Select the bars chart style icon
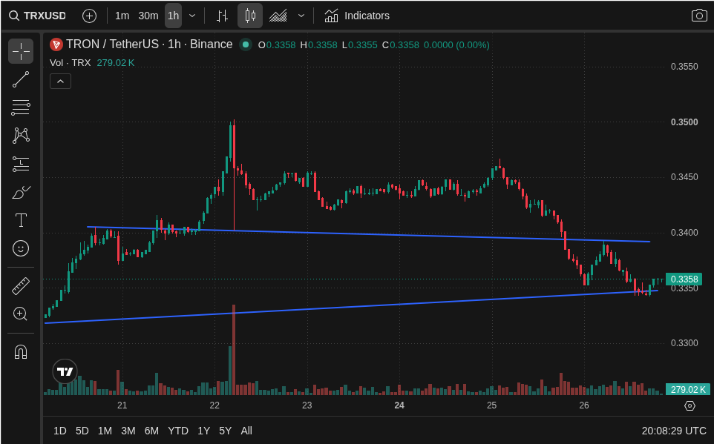The image size is (714, 444). click(222, 16)
